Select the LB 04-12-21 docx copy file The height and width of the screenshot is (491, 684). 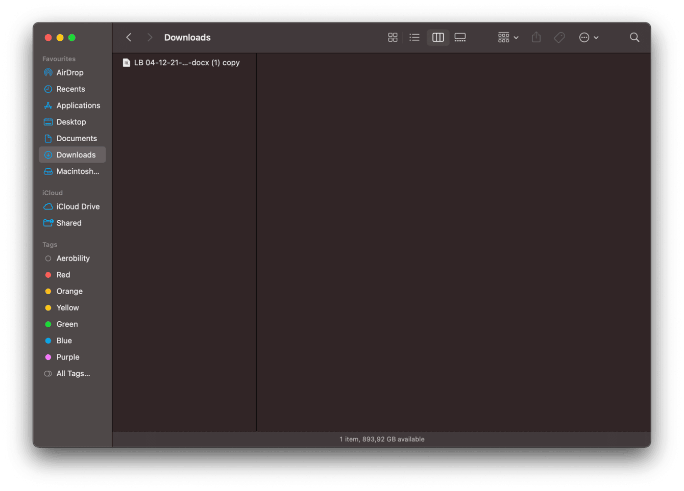pos(186,63)
